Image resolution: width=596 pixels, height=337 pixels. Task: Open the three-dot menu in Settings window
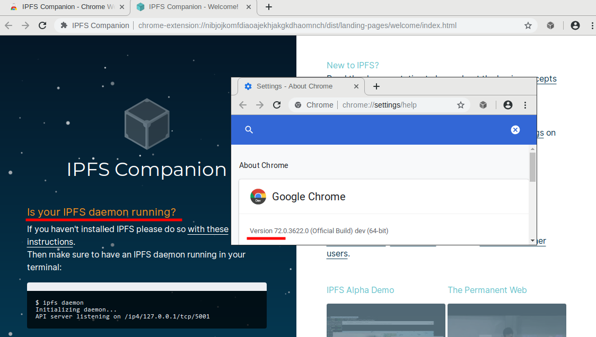point(525,105)
